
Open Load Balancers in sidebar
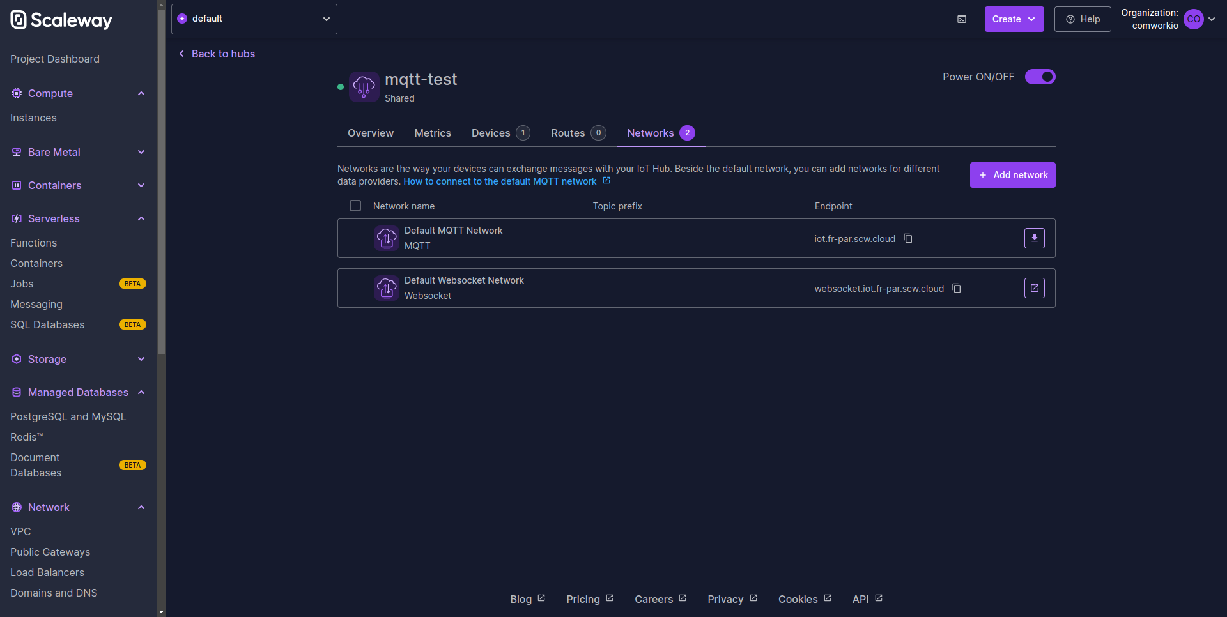coord(47,572)
